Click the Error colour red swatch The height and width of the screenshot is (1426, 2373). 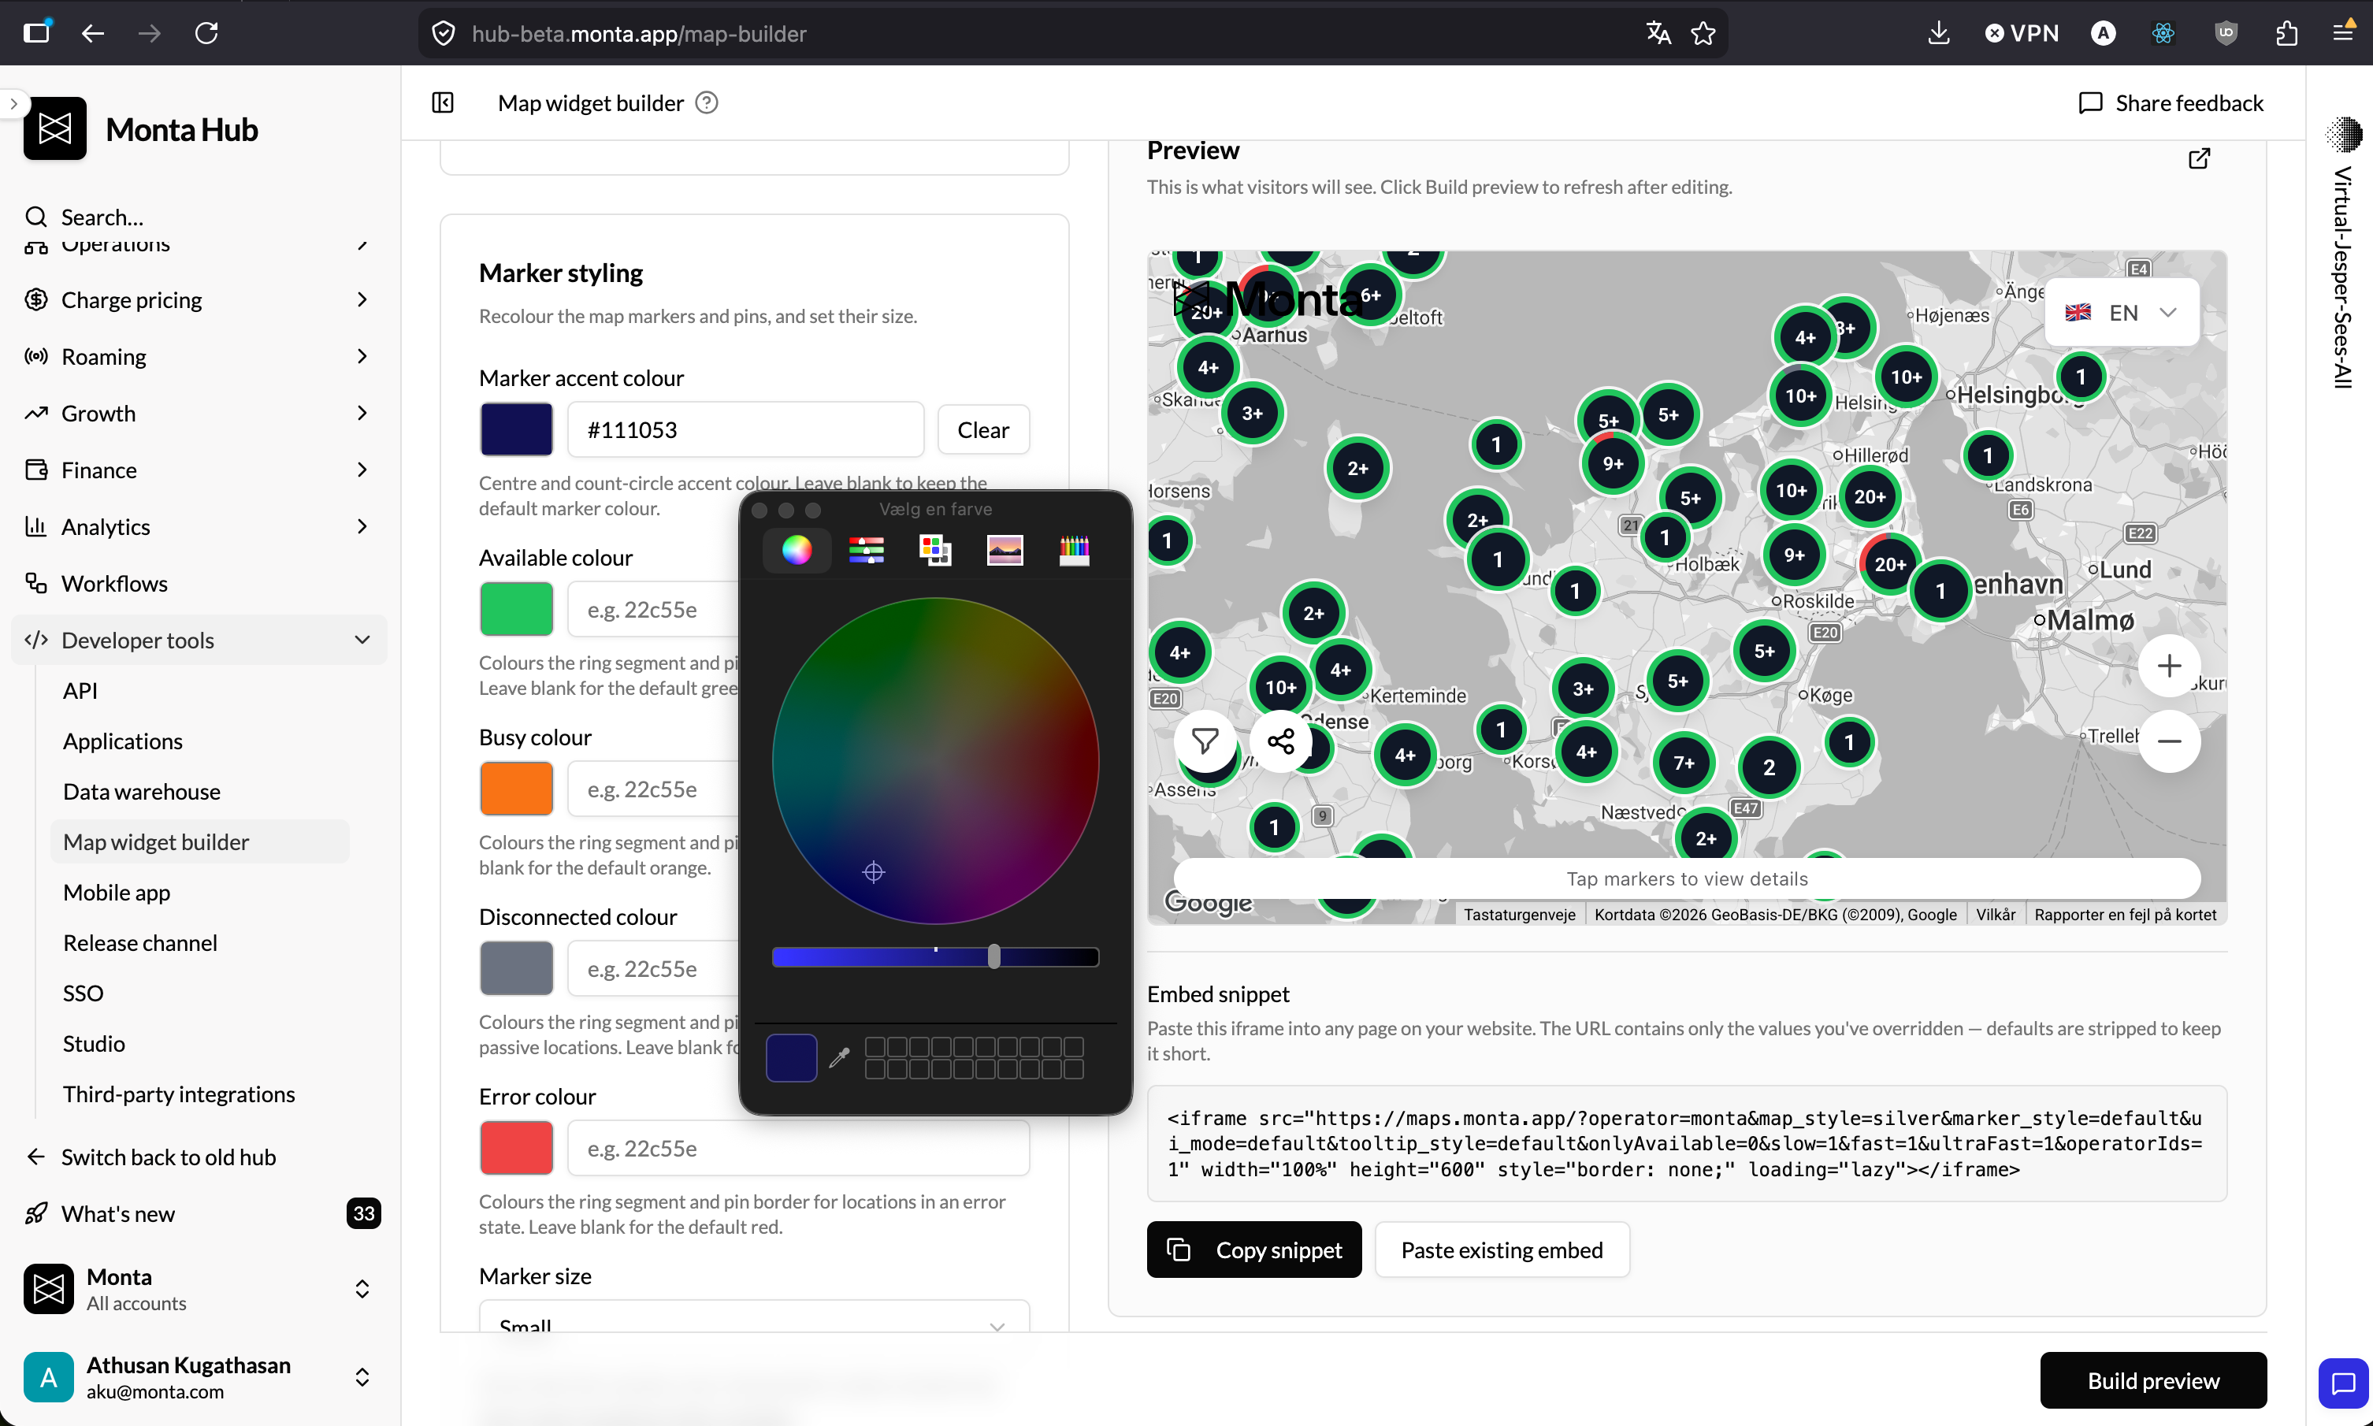(516, 1149)
